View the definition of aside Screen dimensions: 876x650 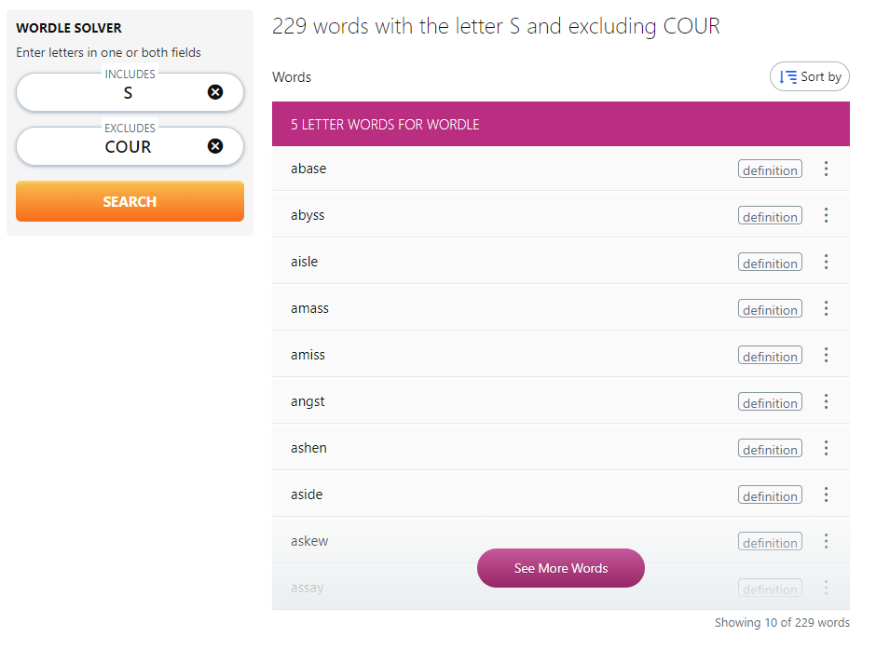click(x=770, y=494)
